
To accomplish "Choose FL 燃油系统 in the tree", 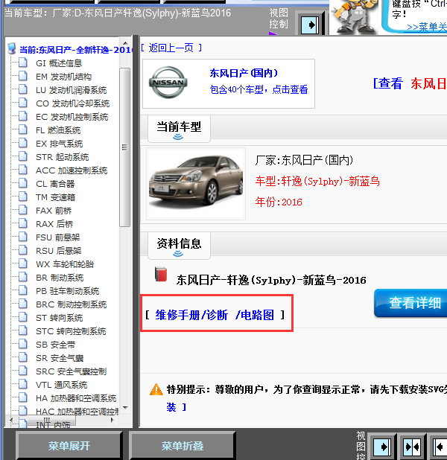I will click(58, 130).
